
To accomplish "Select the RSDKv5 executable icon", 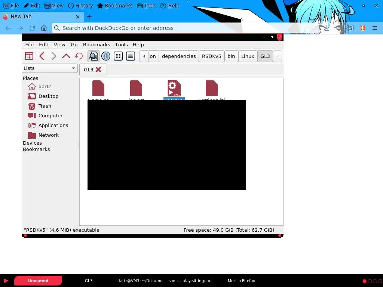I will click(x=174, y=88).
